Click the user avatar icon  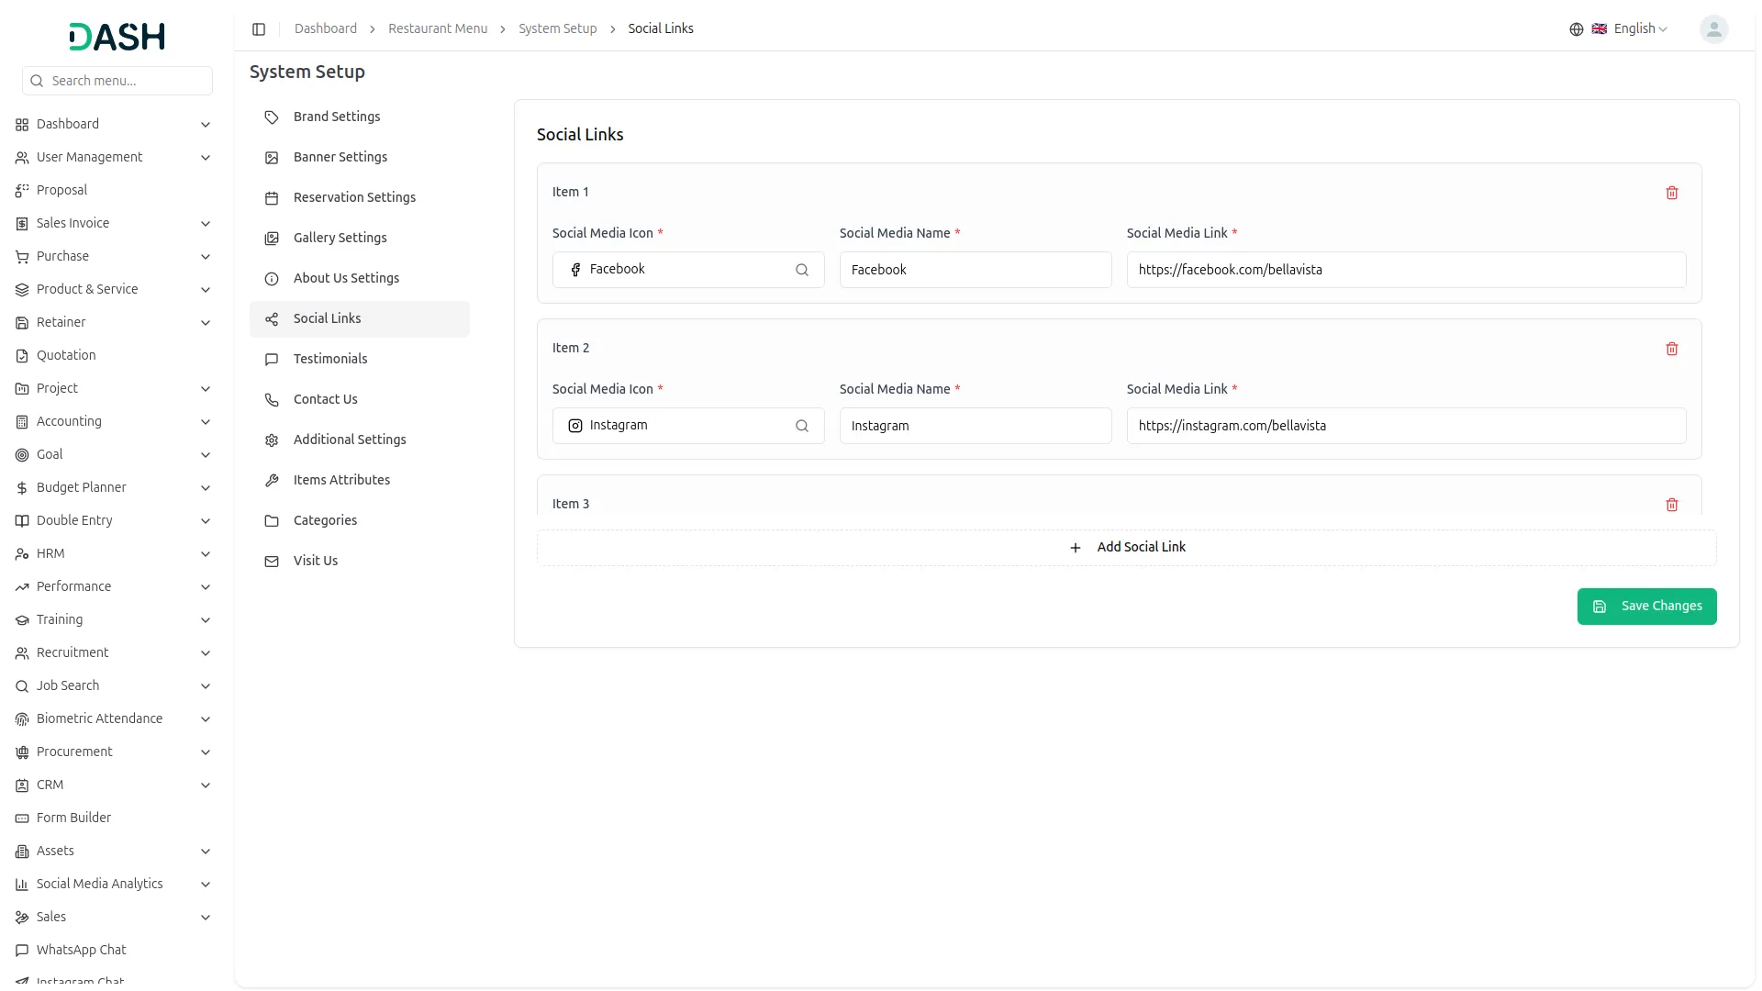[x=1712, y=29]
